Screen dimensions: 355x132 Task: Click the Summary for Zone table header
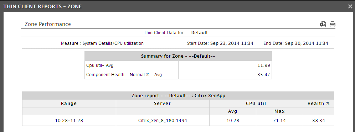pyautogui.click(x=178, y=56)
